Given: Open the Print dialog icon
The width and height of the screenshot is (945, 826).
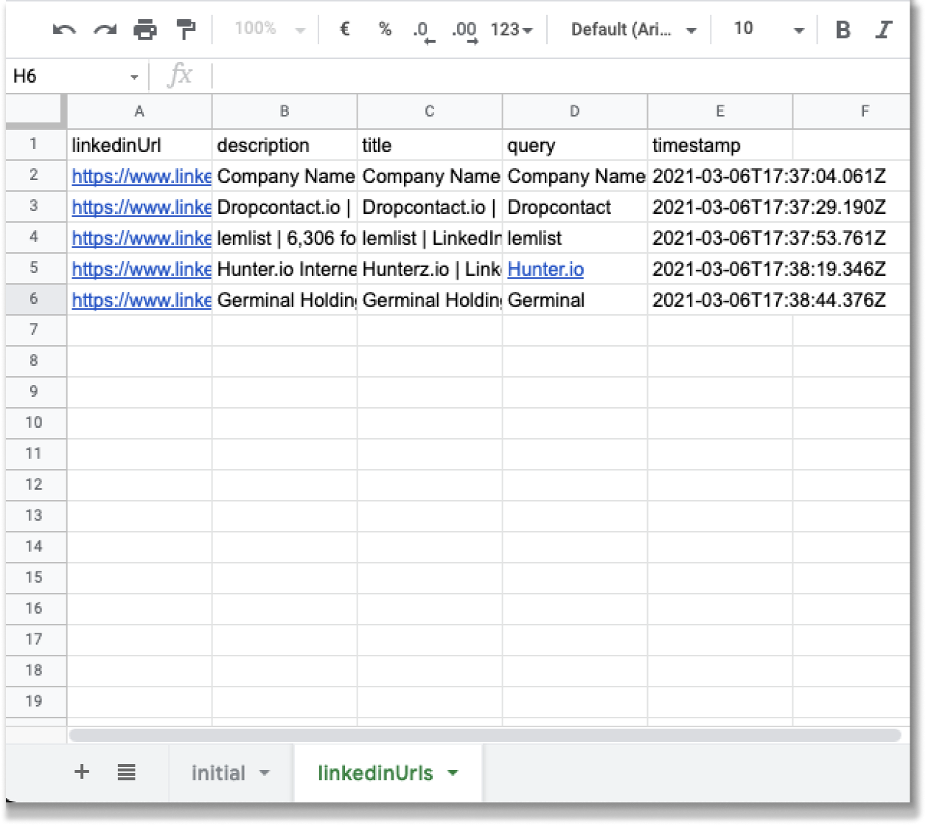Looking at the screenshot, I should click(x=144, y=29).
